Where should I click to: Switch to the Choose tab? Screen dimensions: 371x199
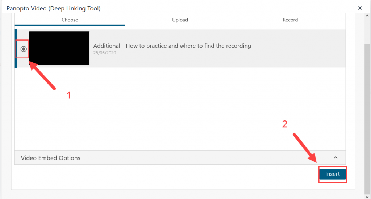(x=70, y=20)
